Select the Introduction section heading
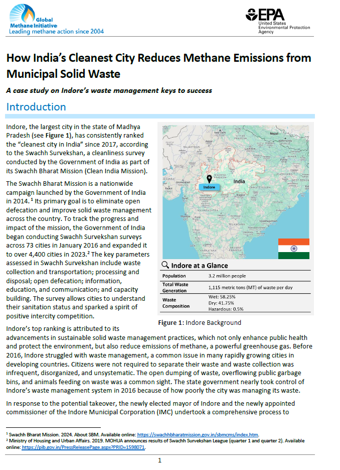 click(x=36, y=107)
